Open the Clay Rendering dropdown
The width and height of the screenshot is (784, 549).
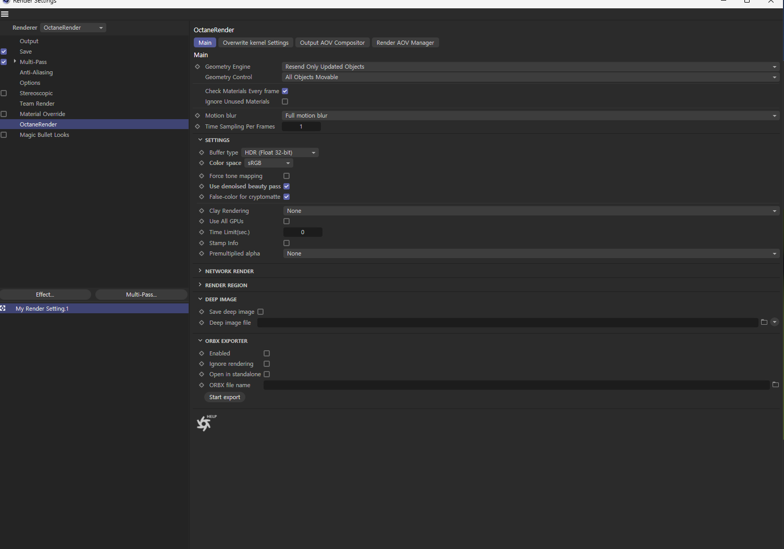tap(531, 211)
